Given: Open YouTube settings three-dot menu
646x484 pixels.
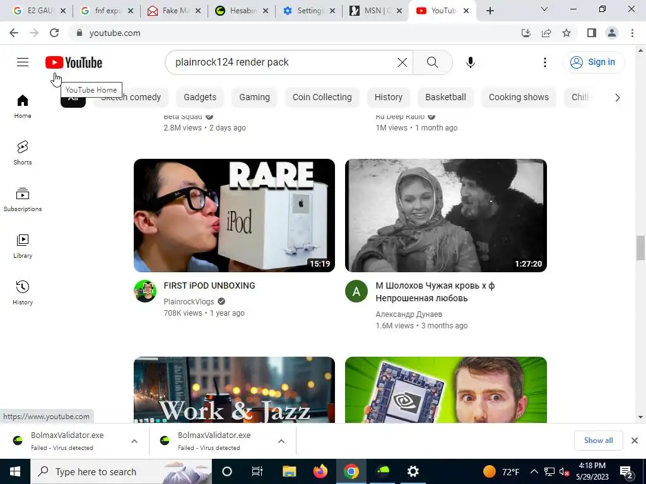Looking at the screenshot, I should tap(544, 62).
